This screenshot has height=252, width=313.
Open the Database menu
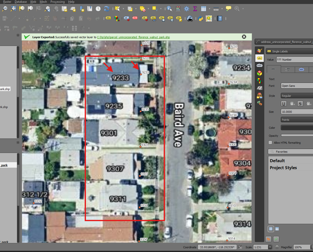click(x=21, y=2)
